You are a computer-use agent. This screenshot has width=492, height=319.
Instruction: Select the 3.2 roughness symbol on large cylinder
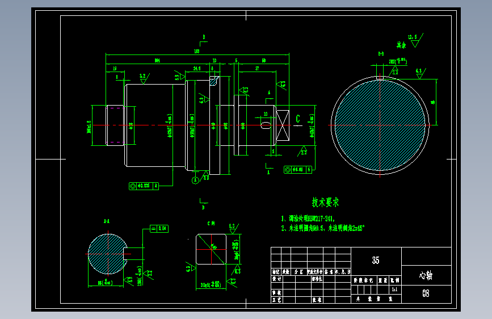point(144,78)
